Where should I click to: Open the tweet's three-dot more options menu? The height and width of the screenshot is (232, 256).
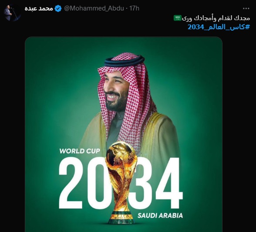(246, 8)
